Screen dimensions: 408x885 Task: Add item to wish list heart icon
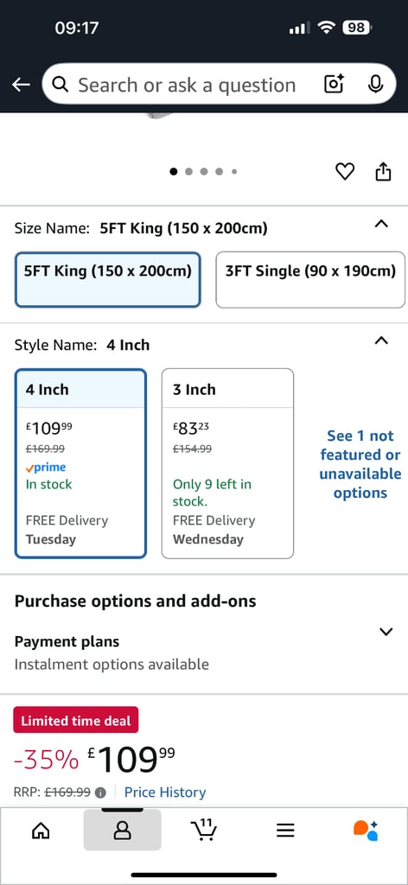tap(345, 171)
